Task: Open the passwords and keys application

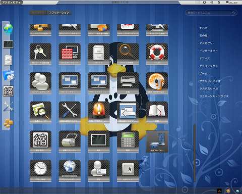Action: [40, 54]
